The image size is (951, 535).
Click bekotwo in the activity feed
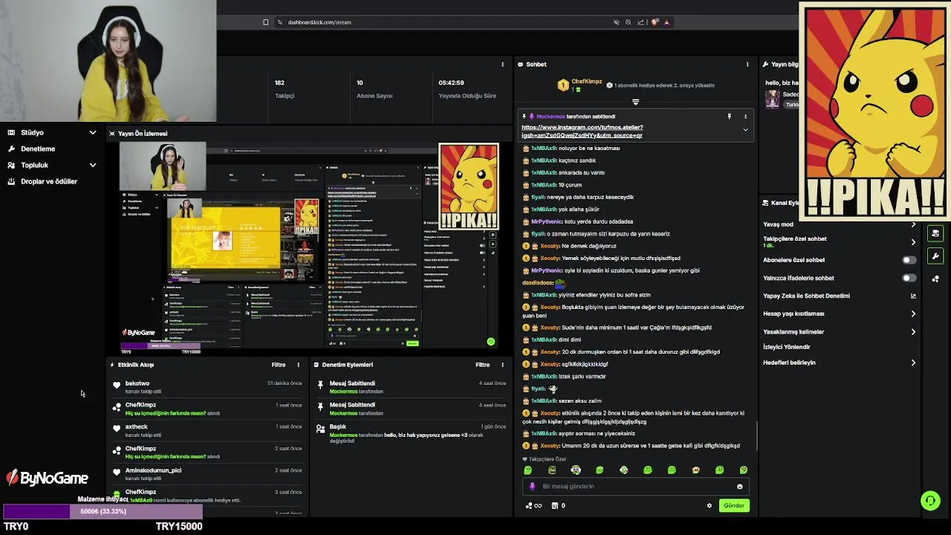click(137, 383)
